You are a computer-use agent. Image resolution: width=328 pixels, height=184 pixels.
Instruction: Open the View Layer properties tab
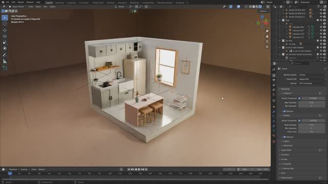(274, 85)
